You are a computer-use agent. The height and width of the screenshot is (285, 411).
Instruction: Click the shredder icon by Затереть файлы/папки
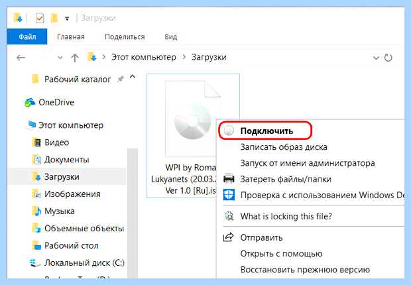click(229, 179)
